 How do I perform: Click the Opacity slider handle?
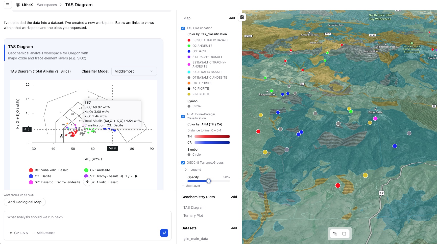point(209,181)
